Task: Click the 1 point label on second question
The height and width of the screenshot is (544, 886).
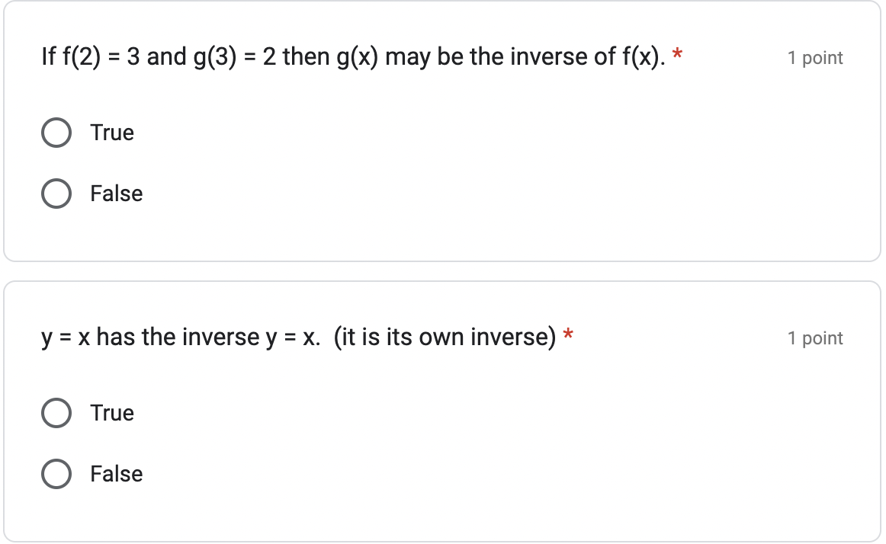Action: 816,338
